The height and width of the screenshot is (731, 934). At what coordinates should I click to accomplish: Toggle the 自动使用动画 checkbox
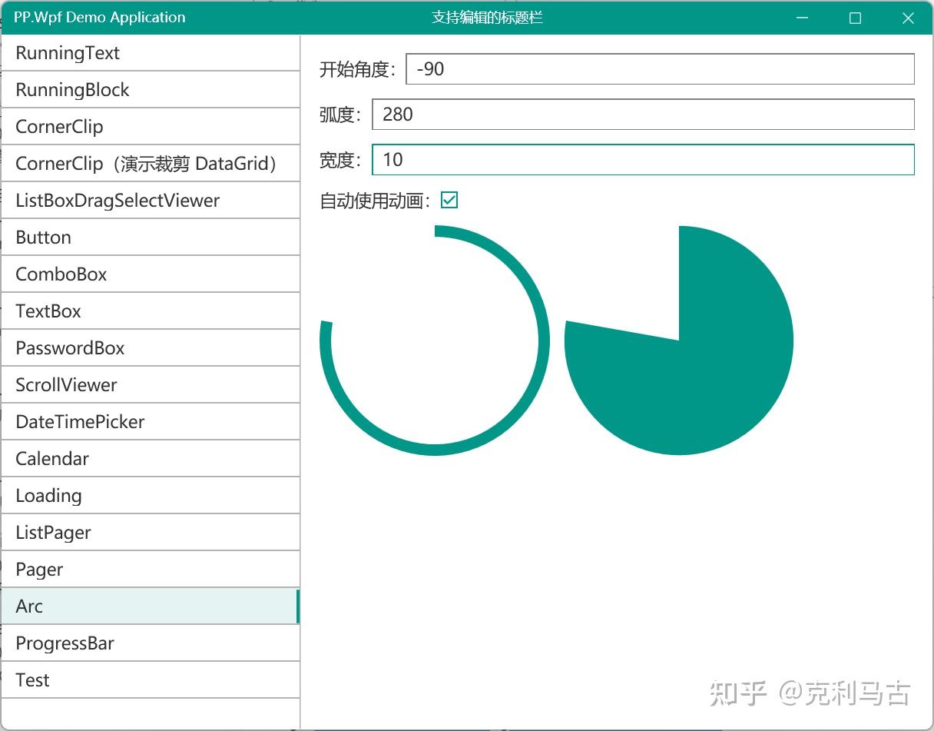click(x=449, y=200)
